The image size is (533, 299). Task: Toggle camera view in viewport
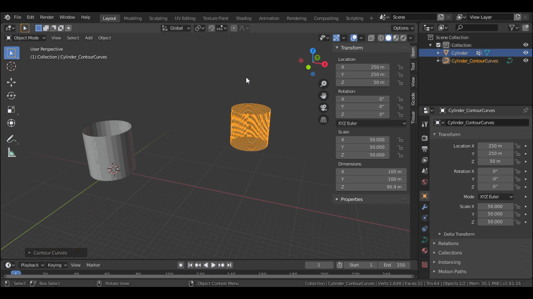coord(323,108)
